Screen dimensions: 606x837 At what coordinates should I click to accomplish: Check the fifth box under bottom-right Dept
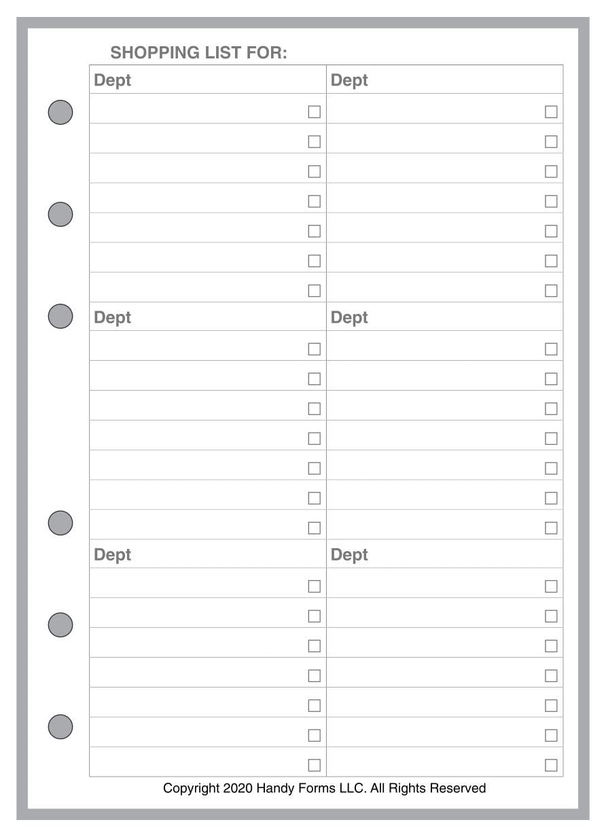(x=551, y=706)
